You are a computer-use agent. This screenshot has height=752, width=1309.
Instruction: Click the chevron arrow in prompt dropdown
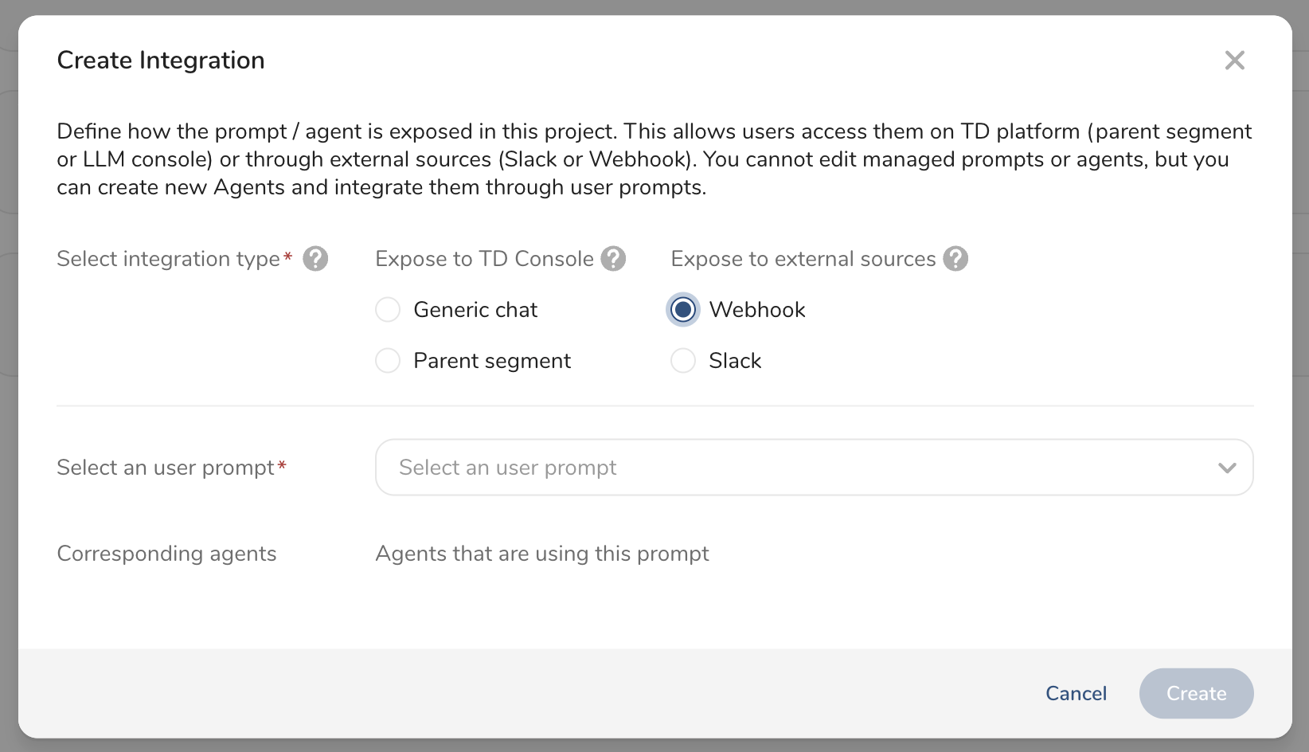[x=1227, y=468]
